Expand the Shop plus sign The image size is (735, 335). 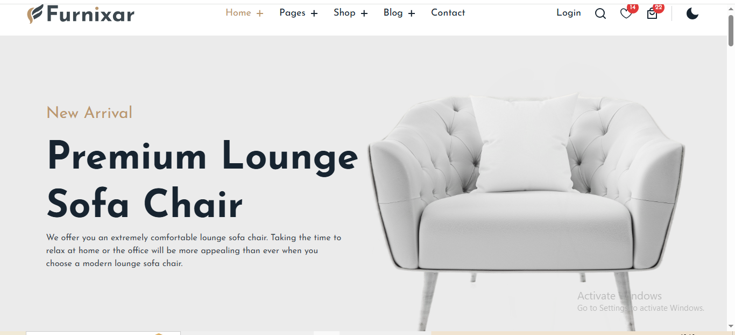(364, 13)
